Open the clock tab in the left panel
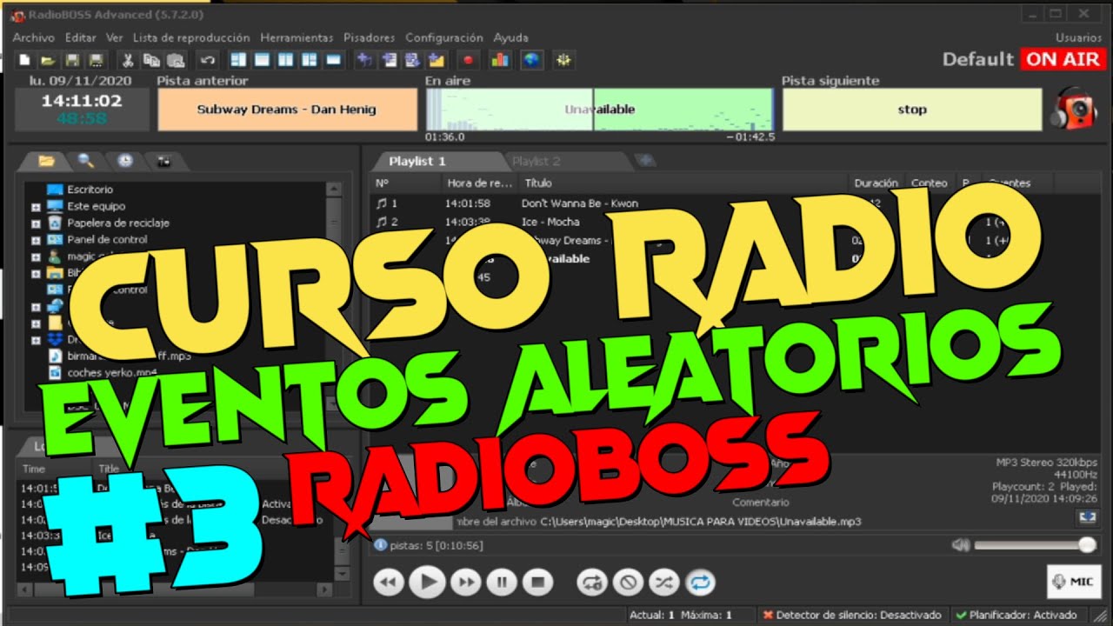The height and width of the screenshot is (626, 1113). click(125, 161)
